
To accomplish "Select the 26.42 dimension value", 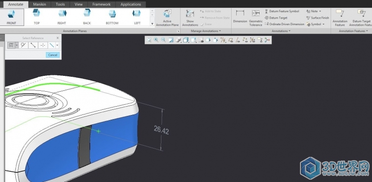I will coord(161,130).
